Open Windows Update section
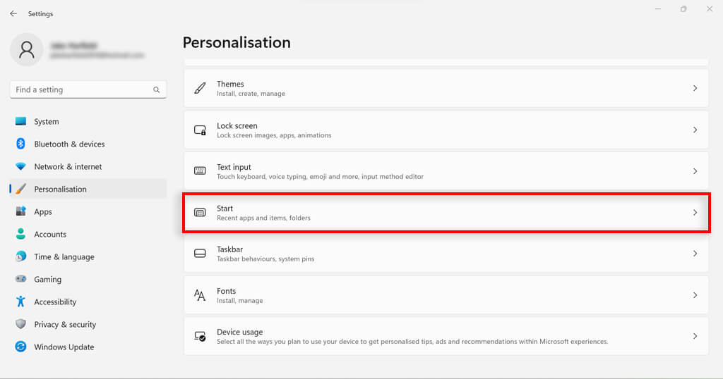723x379 pixels. point(64,347)
